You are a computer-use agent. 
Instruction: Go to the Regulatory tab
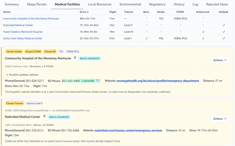click(157, 4)
